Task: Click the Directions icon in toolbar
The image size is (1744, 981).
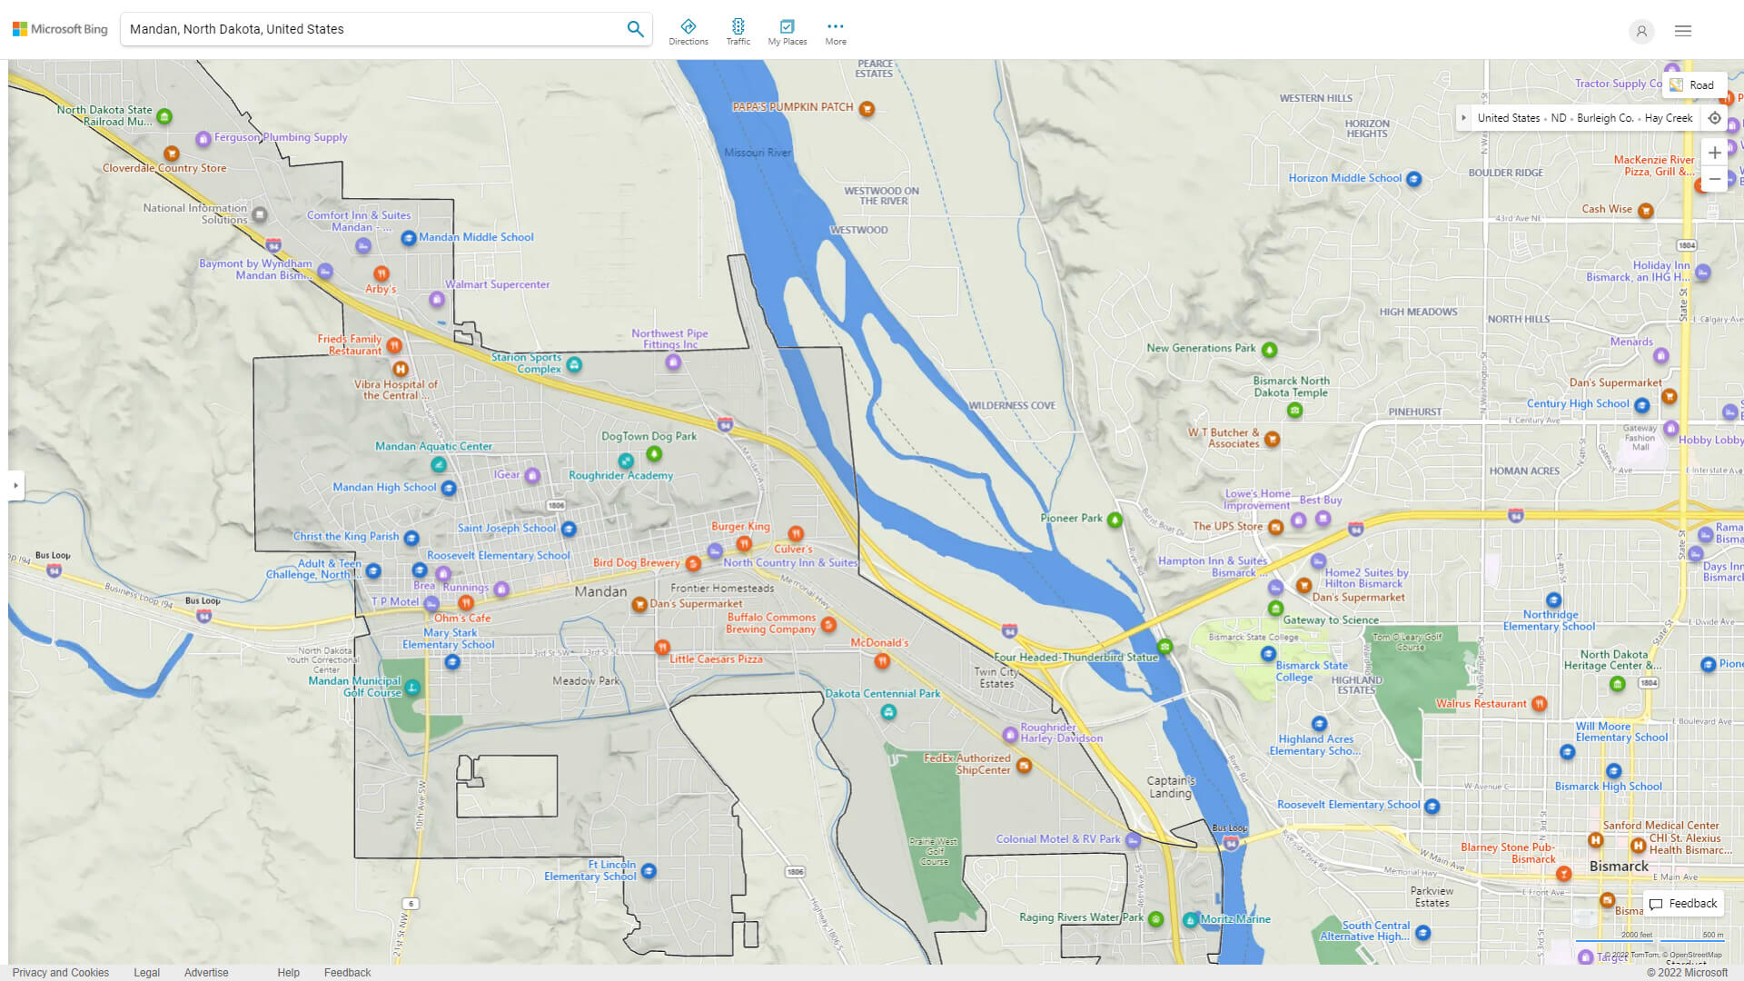Action: point(689,25)
